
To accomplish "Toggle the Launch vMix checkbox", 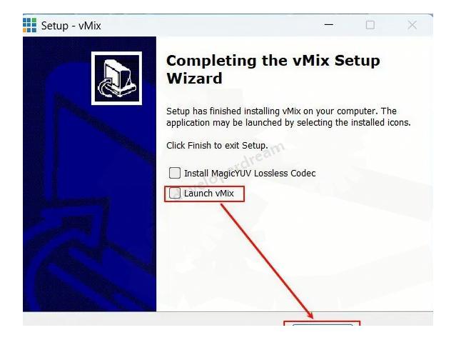I will [x=175, y=194].
